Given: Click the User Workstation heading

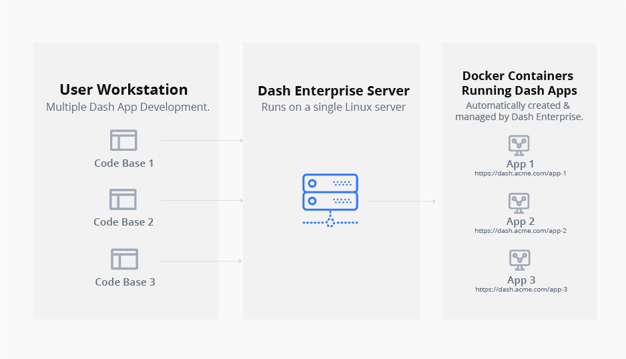Looking at the screenshot, I should (x=123, y=89).
